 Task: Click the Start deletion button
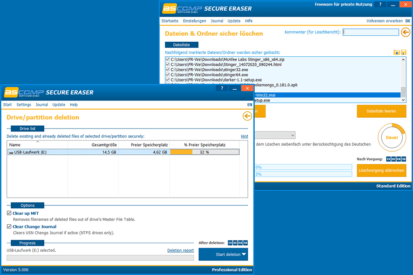(x=223, y=254)
